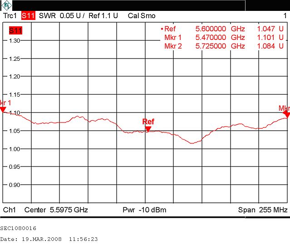Image resolution: width=290 pixels, height=250 pixels.
Task: Select the Ref marker triangle on the trace
Action: pos(148,129)
